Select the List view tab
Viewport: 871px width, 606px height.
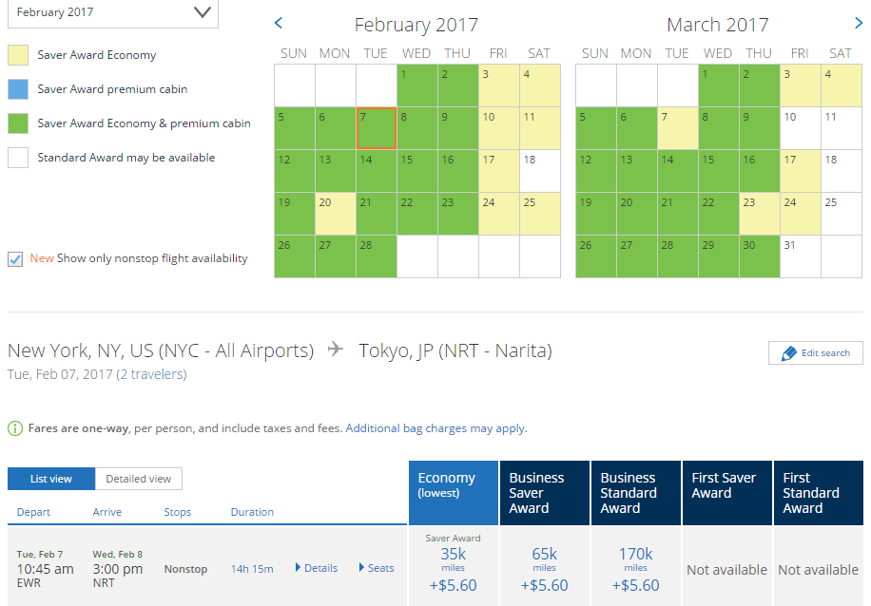[52, 479]
